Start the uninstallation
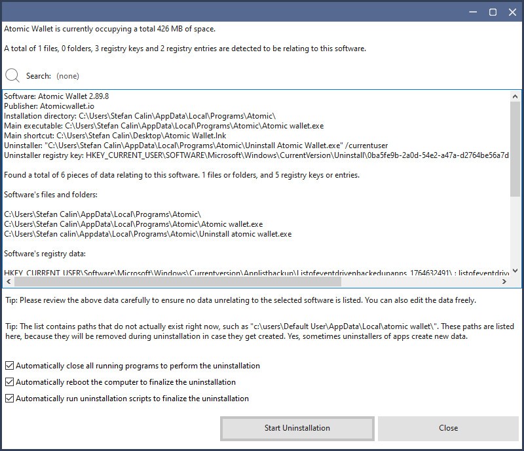524x451 pixels. pos(297,428)
